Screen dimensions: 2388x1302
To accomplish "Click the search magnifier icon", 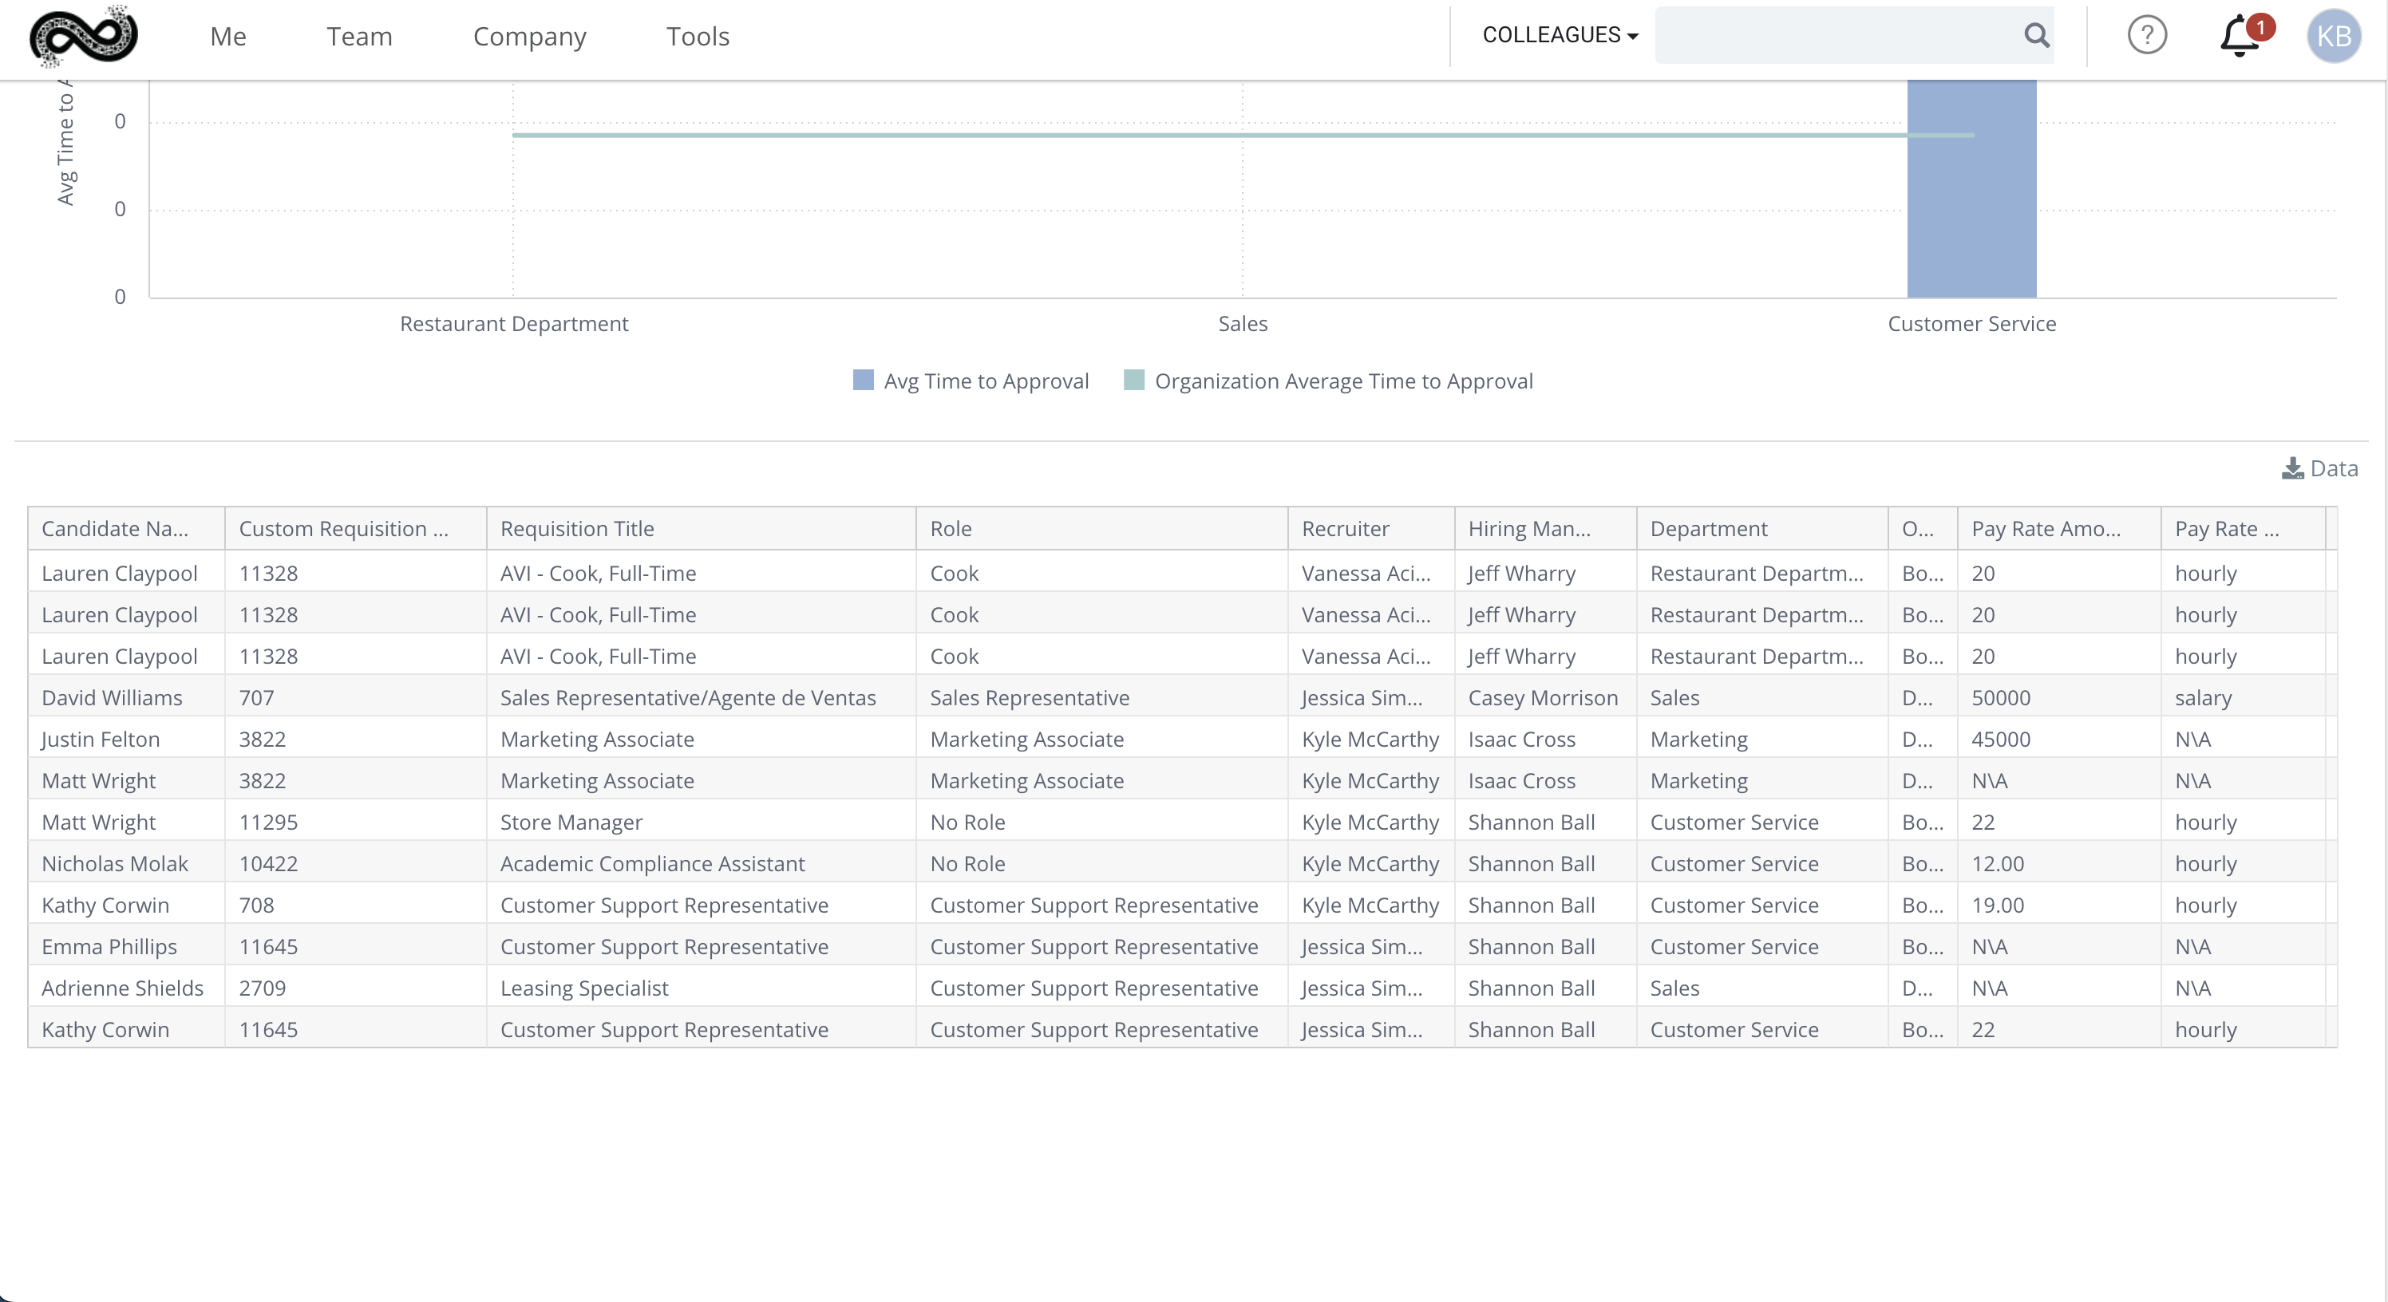I will point(2036,35).
